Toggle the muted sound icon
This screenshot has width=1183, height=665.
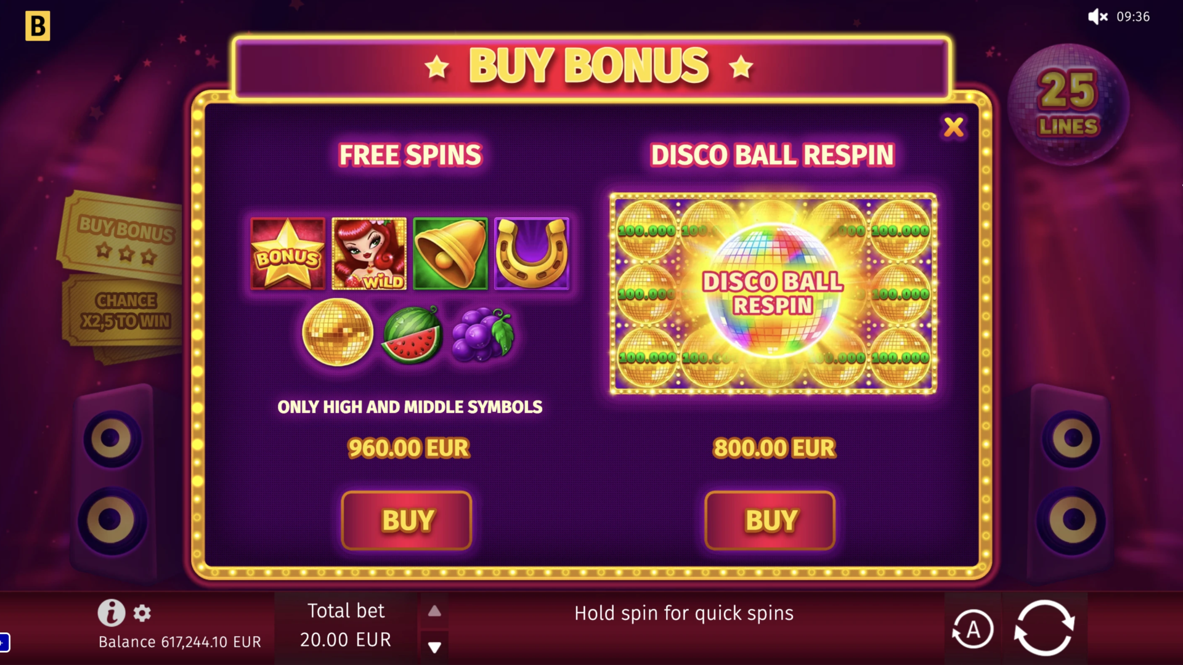coord(1097,17)
